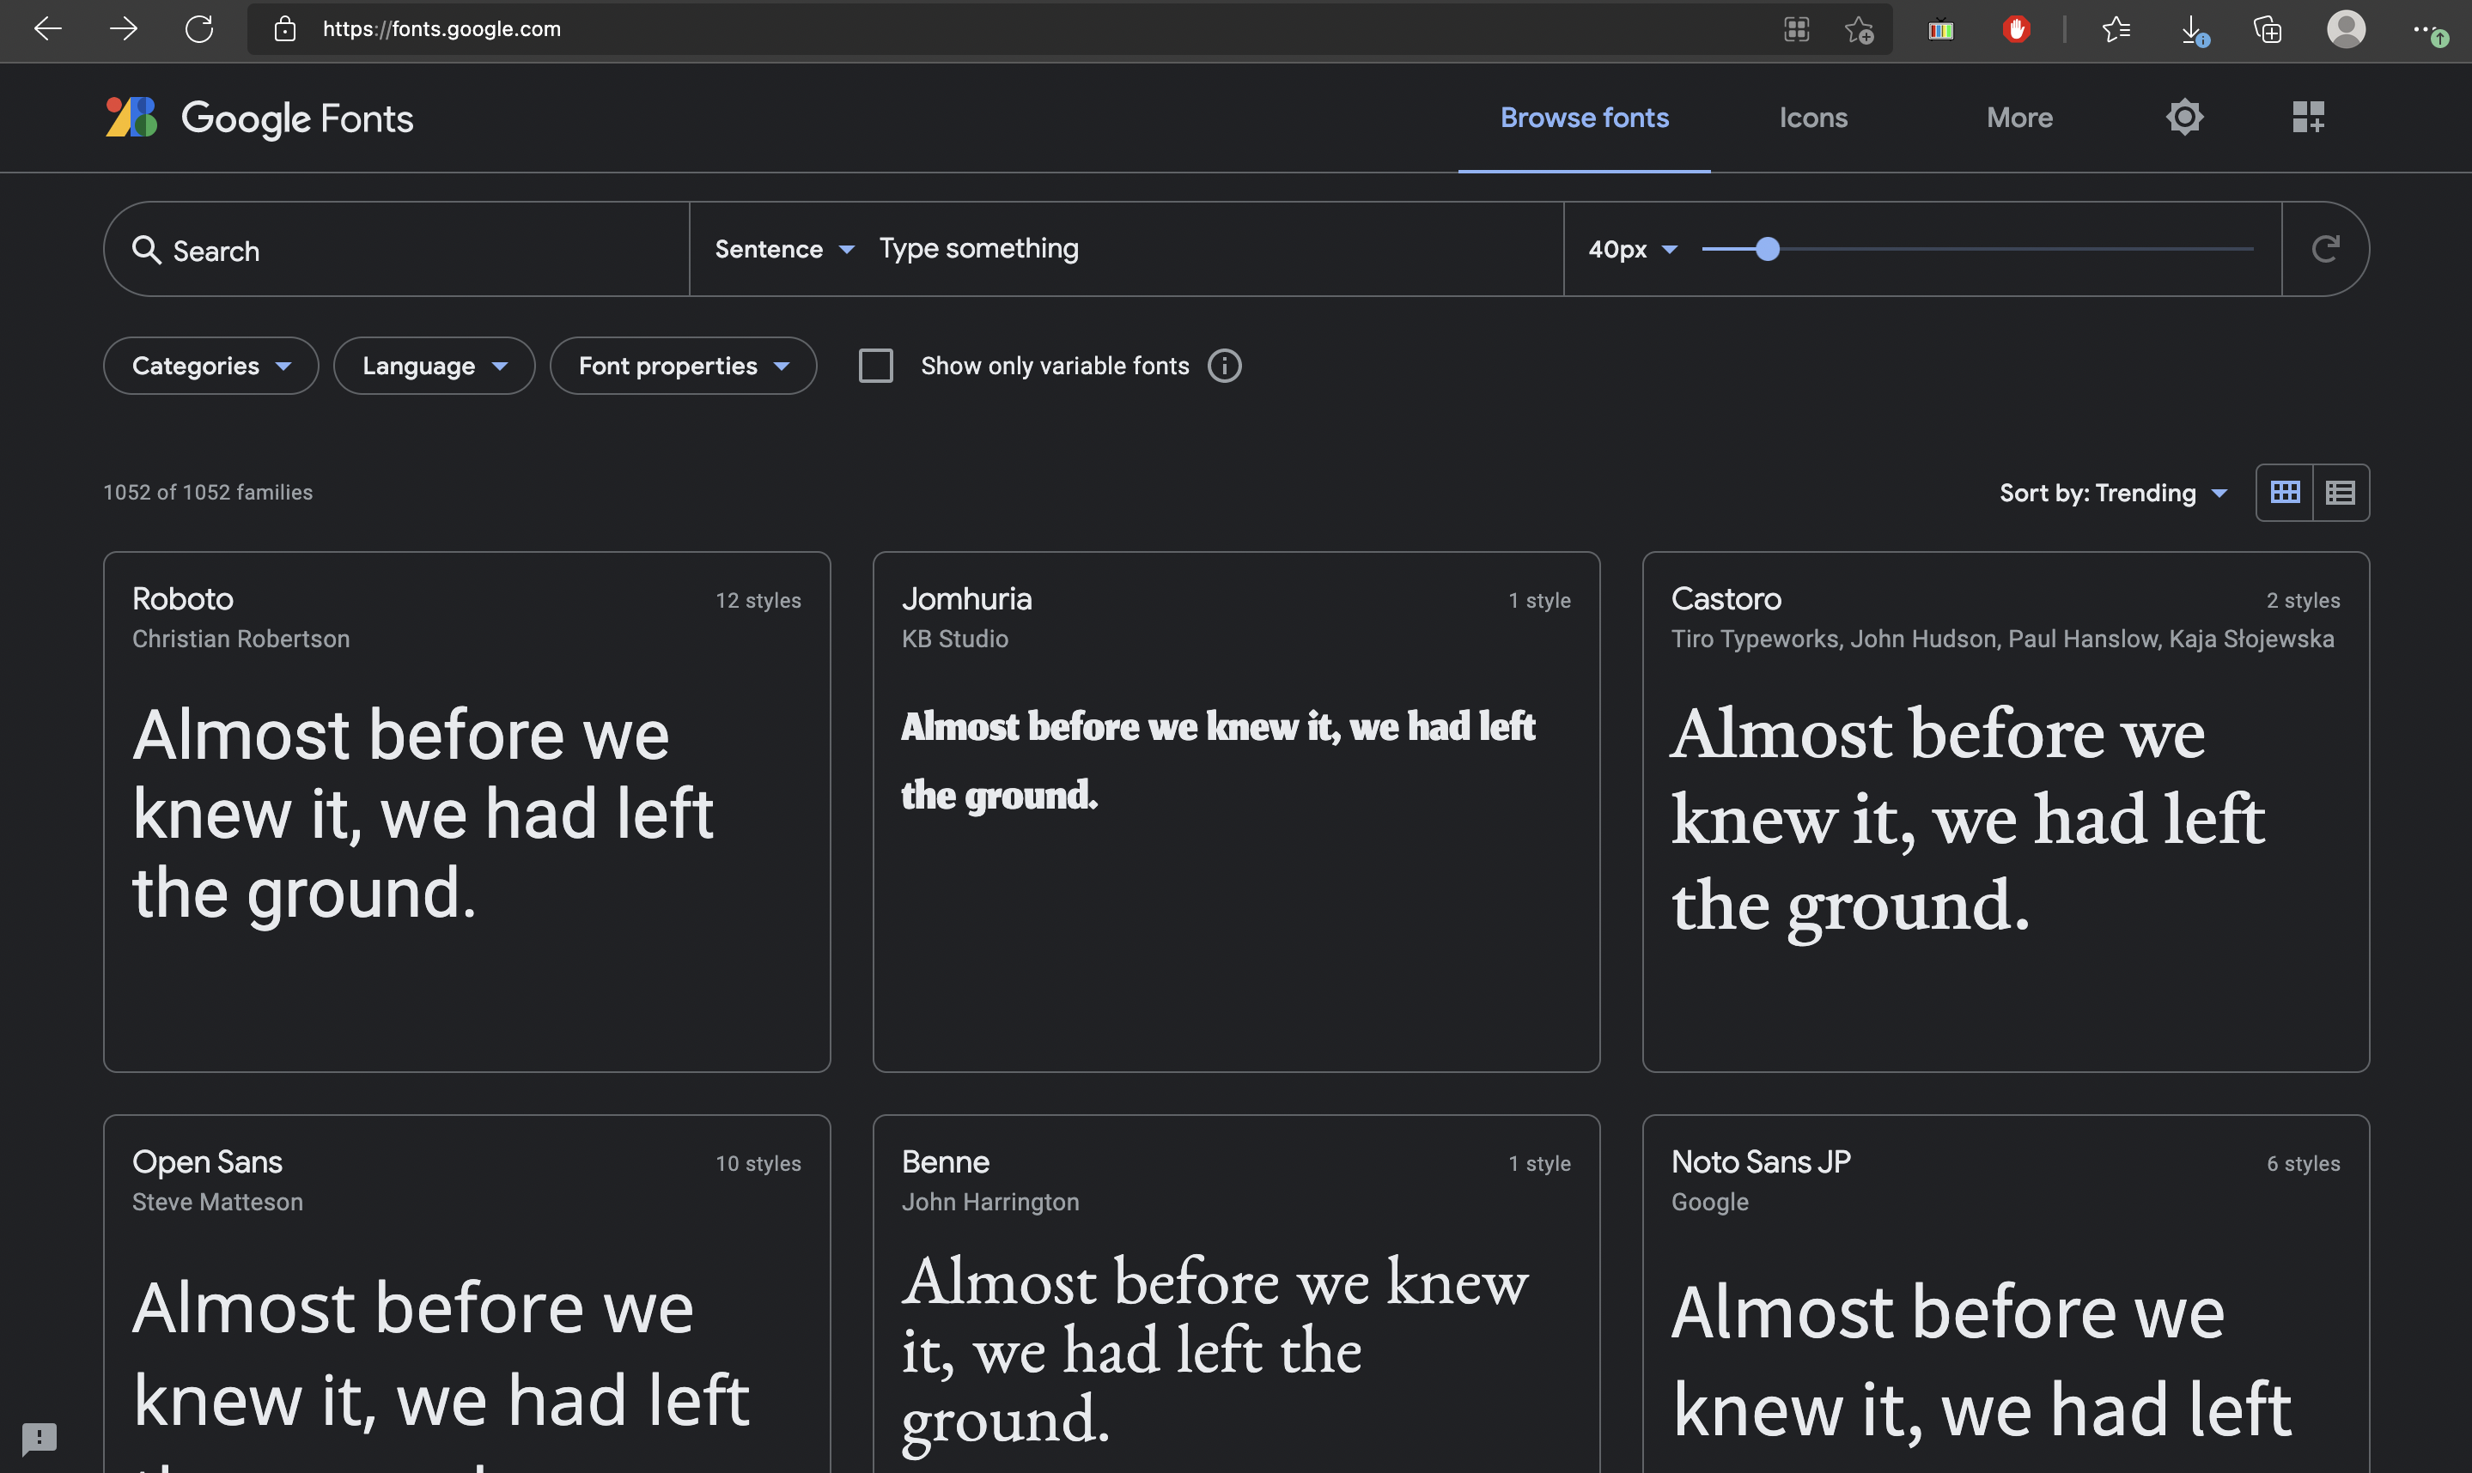Expand the Categories filter dropdown

(210, 366)
